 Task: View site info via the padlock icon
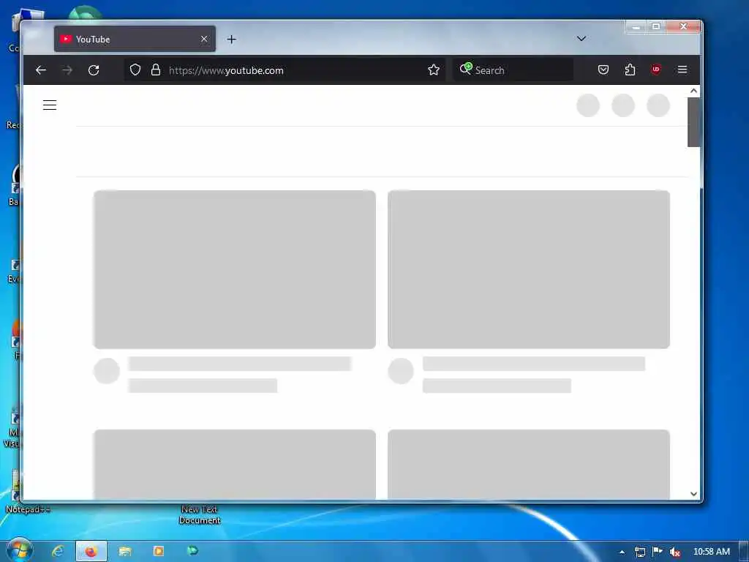[156, 70]
